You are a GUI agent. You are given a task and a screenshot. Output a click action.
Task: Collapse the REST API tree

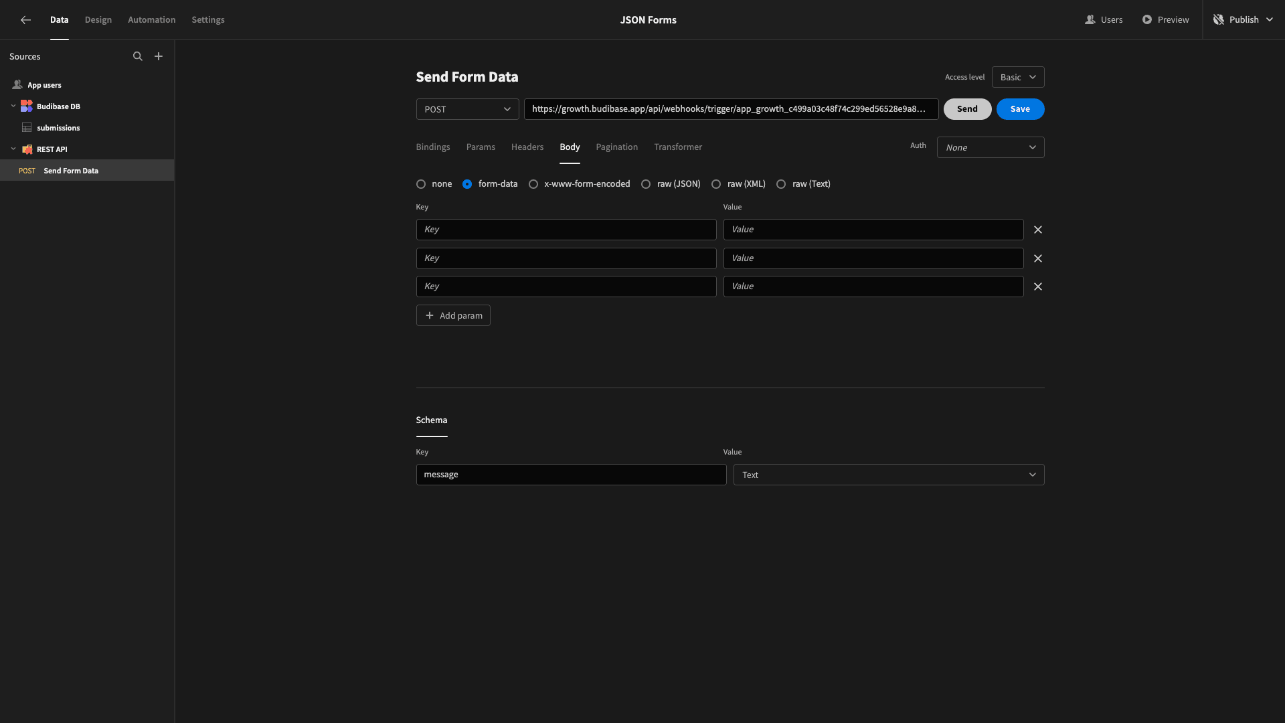coord(13,149)
